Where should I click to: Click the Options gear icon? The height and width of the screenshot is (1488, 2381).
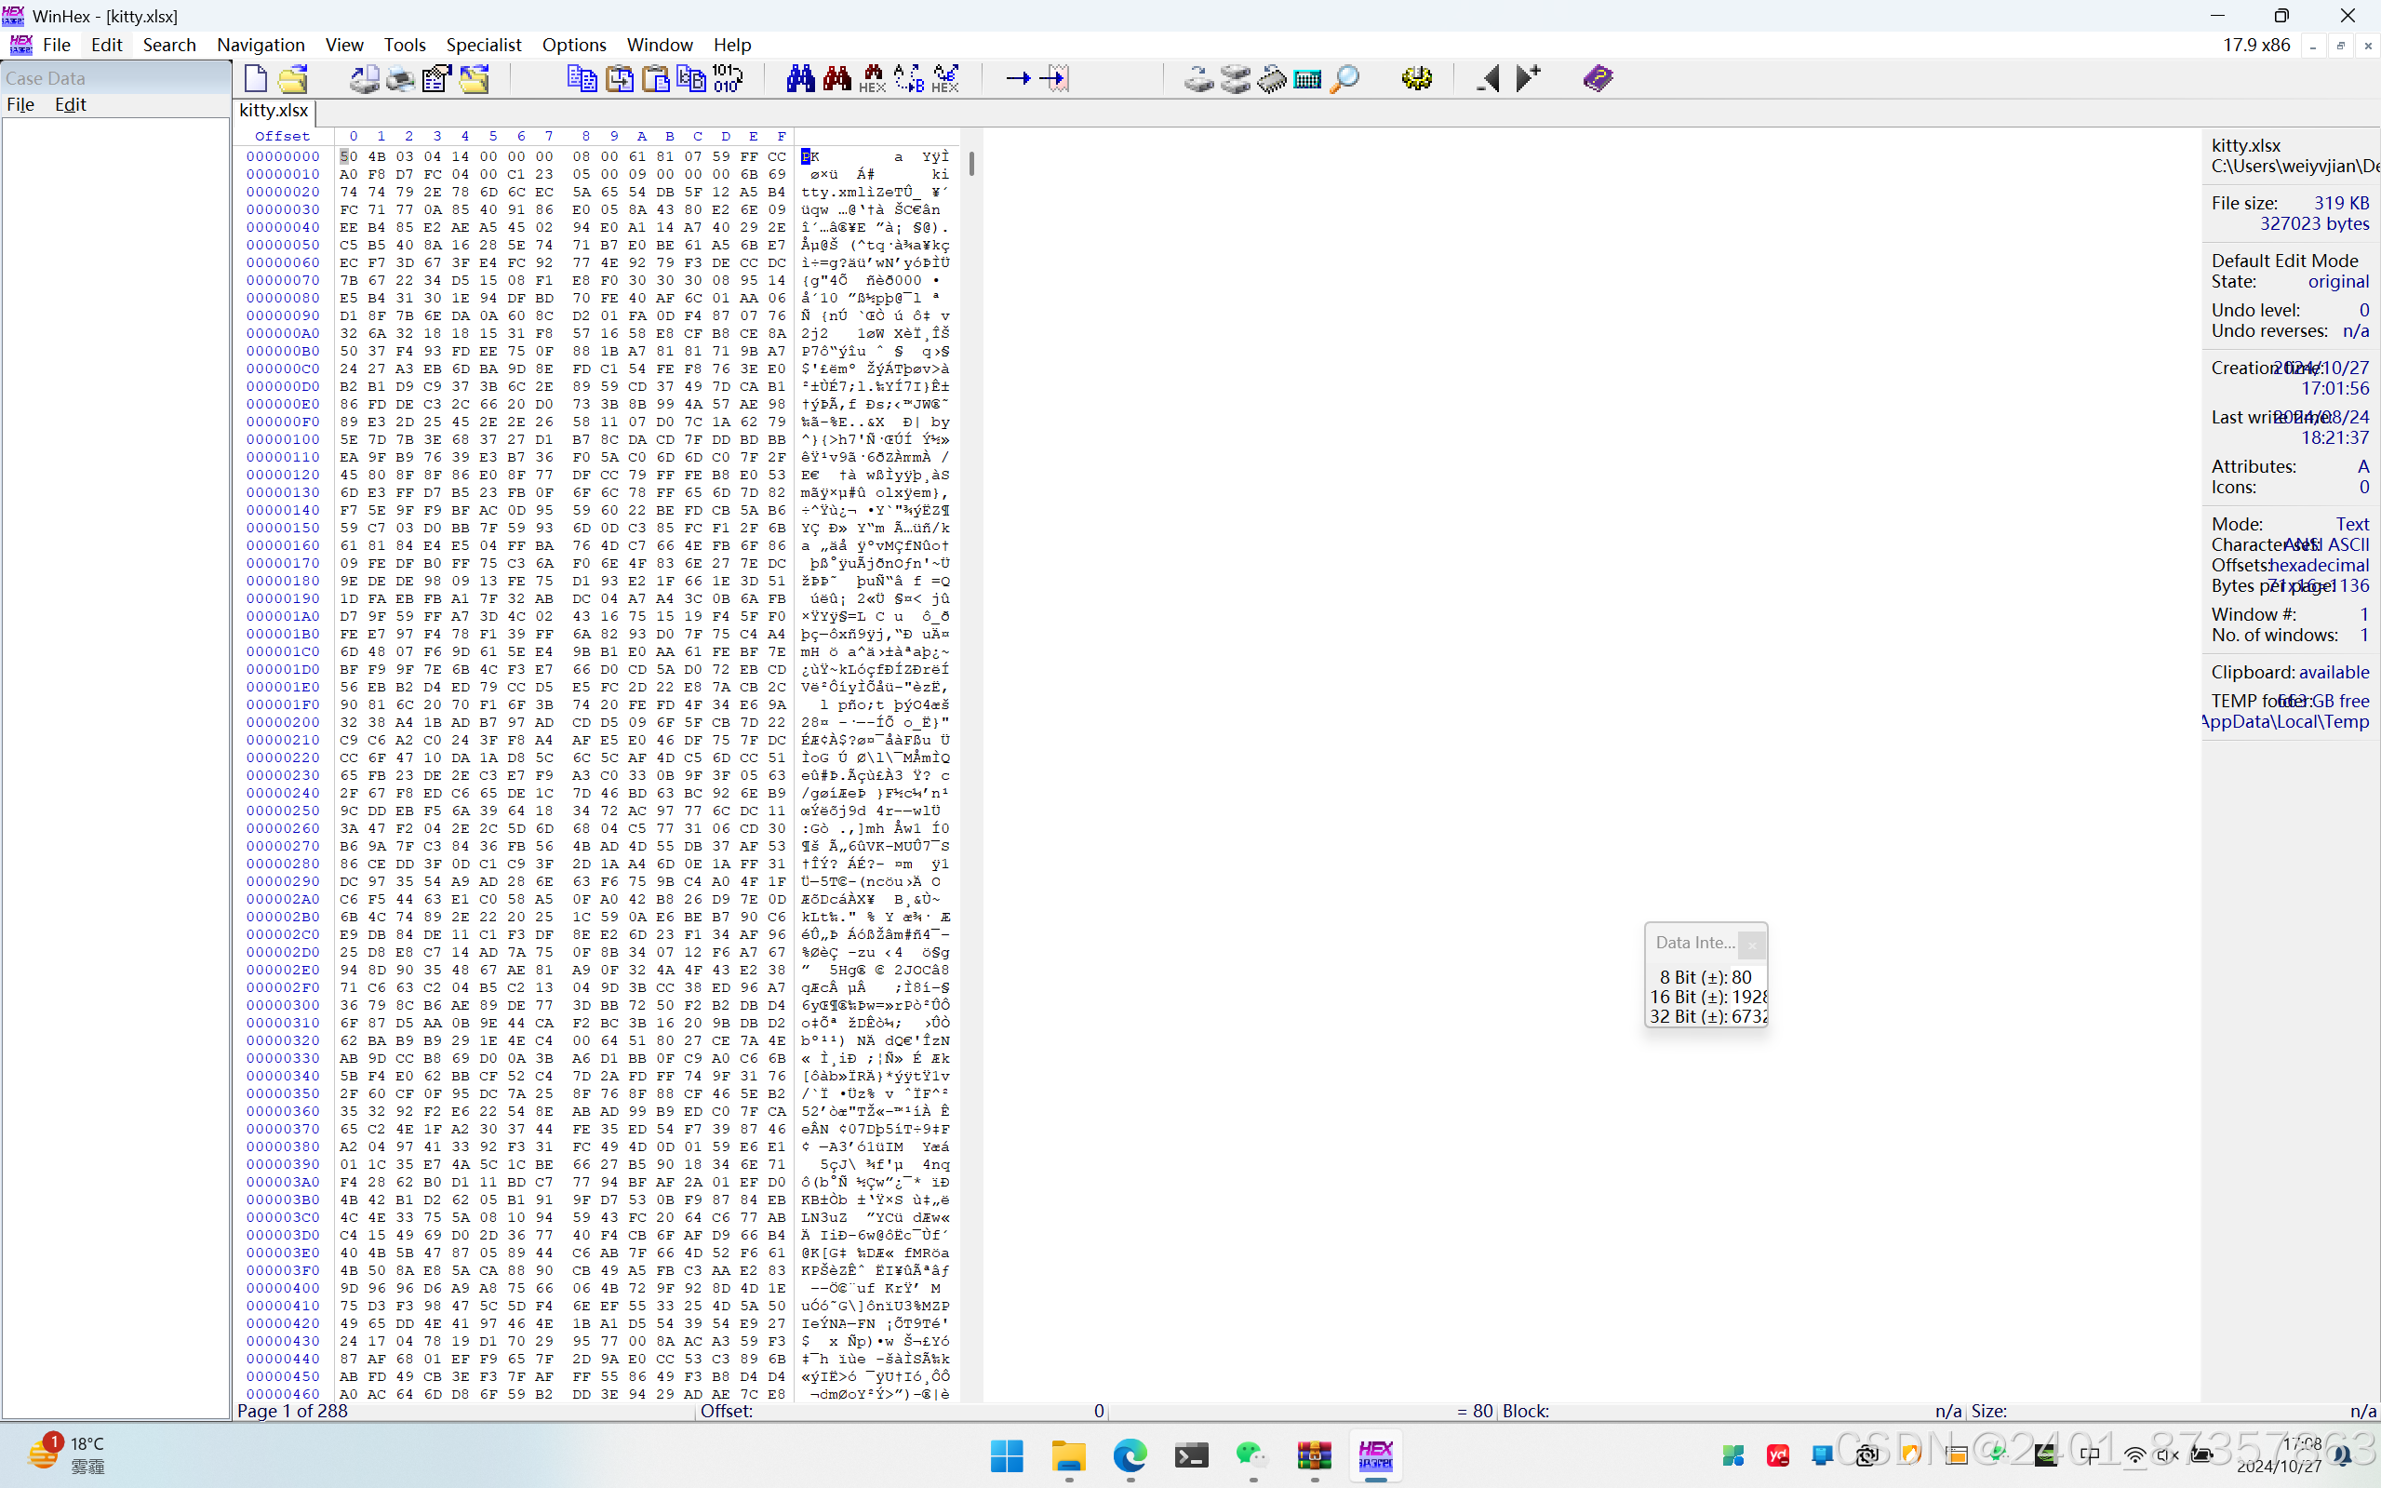1417,79
